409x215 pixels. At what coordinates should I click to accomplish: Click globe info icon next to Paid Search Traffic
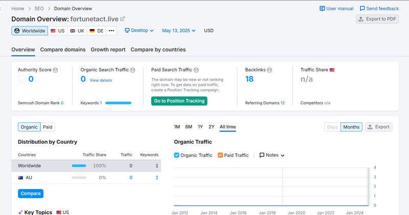pyautogui.click(x=196, y=70)
